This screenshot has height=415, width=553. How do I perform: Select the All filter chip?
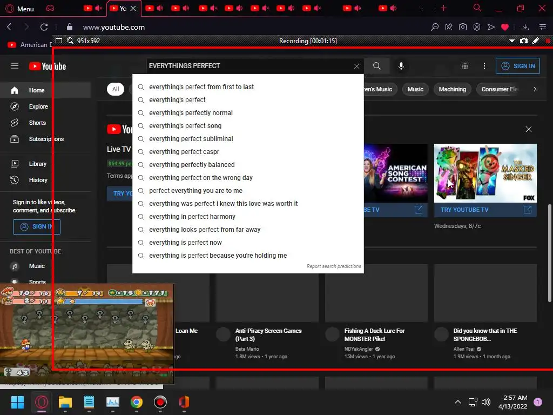[116, 89]
